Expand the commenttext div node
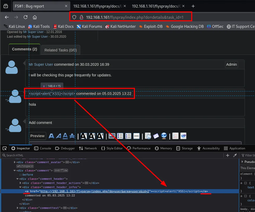The image size is (255, 212). pos(17,208)
